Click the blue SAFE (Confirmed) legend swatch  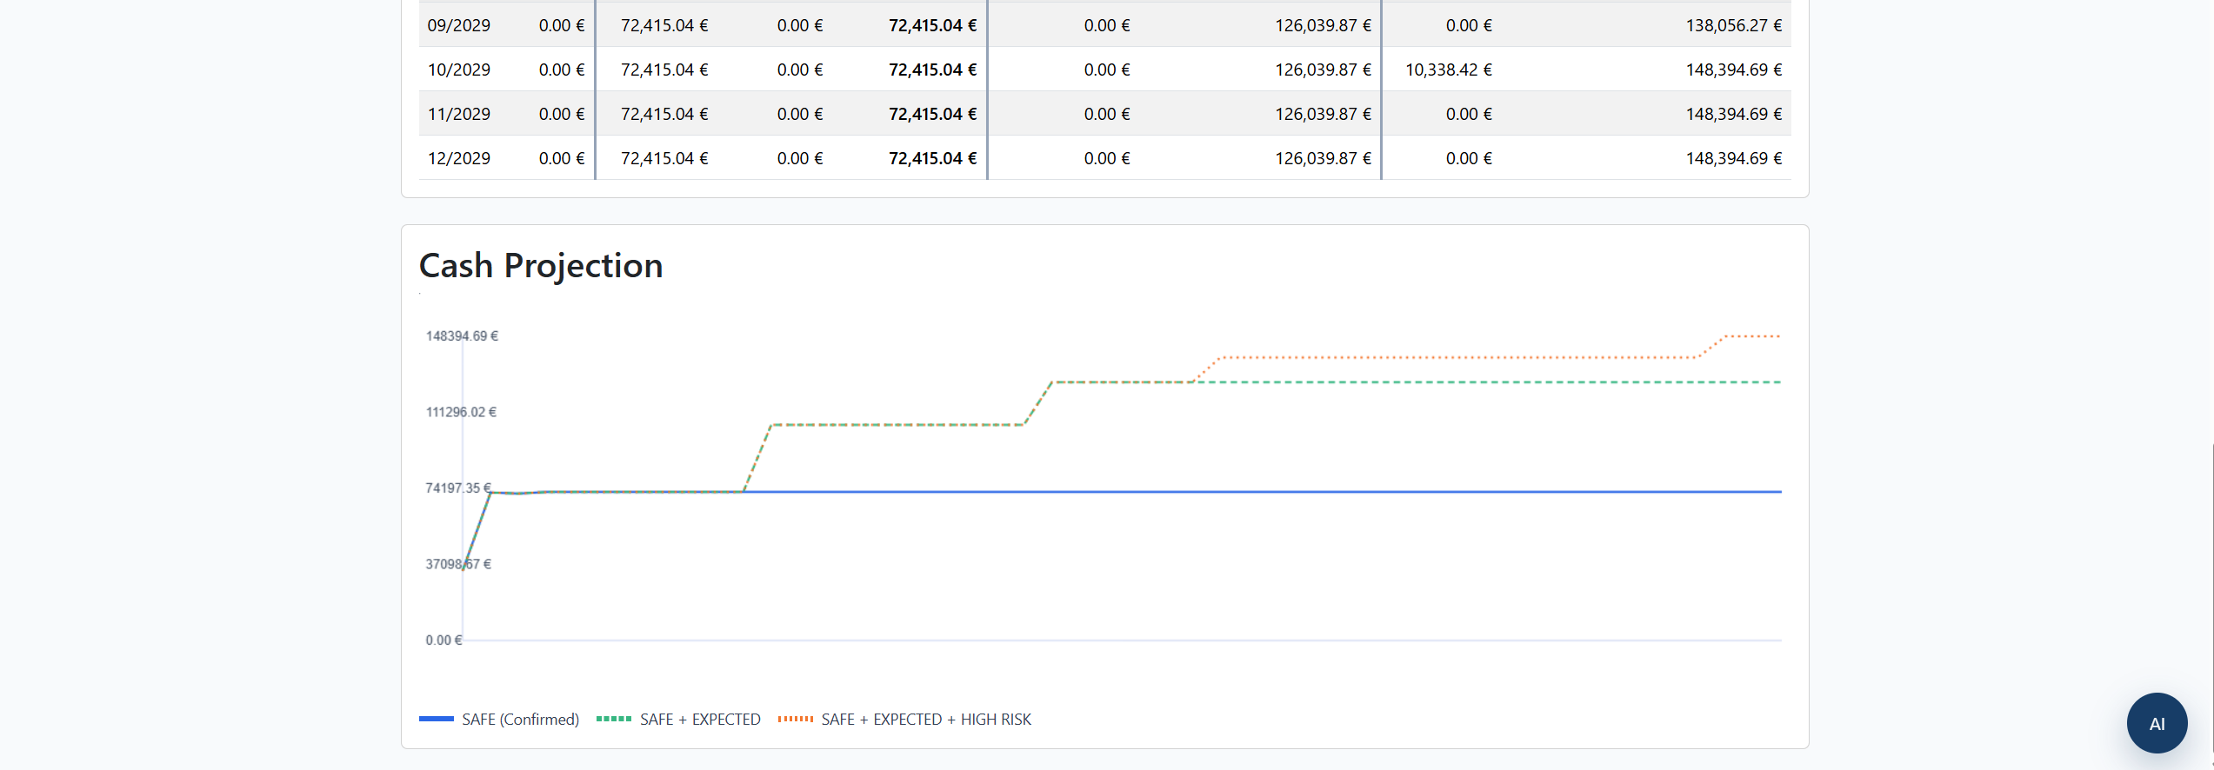click(x=437, y=720)
